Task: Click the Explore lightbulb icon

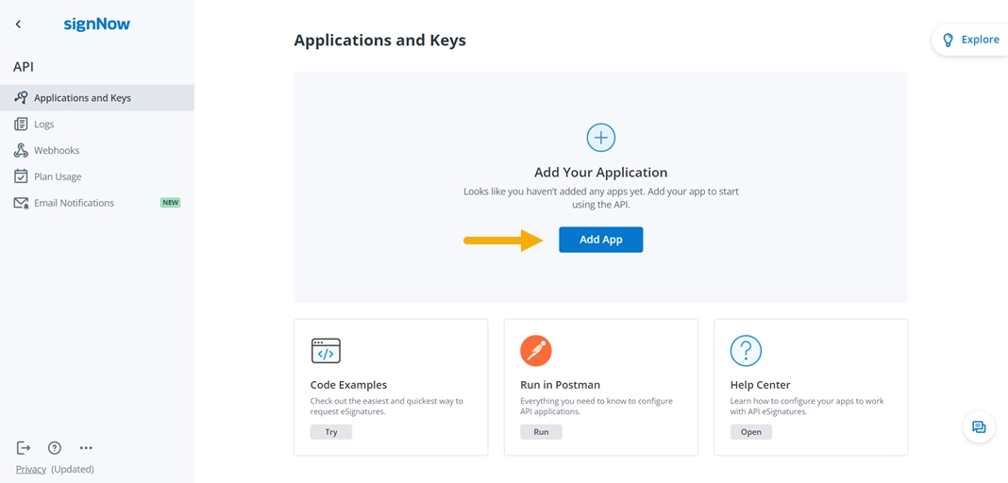Action: coord(948,40)
